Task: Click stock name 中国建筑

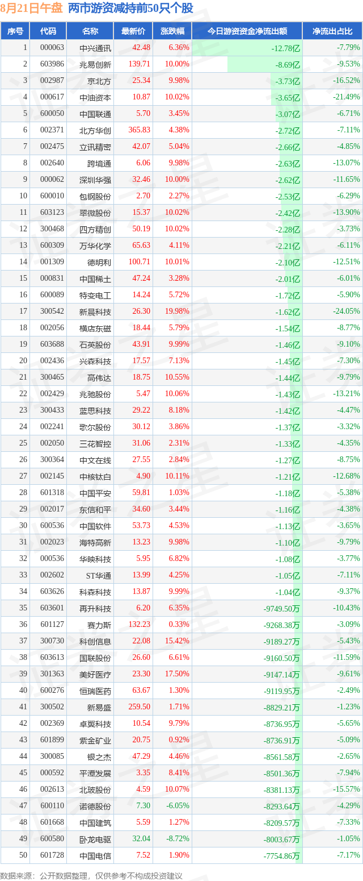Action: tap(95, 822)
